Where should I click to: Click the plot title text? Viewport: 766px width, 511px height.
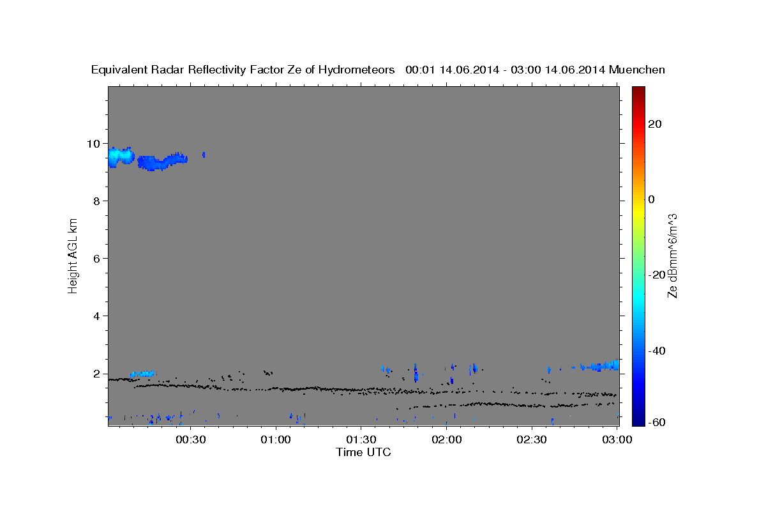[378, 70]
